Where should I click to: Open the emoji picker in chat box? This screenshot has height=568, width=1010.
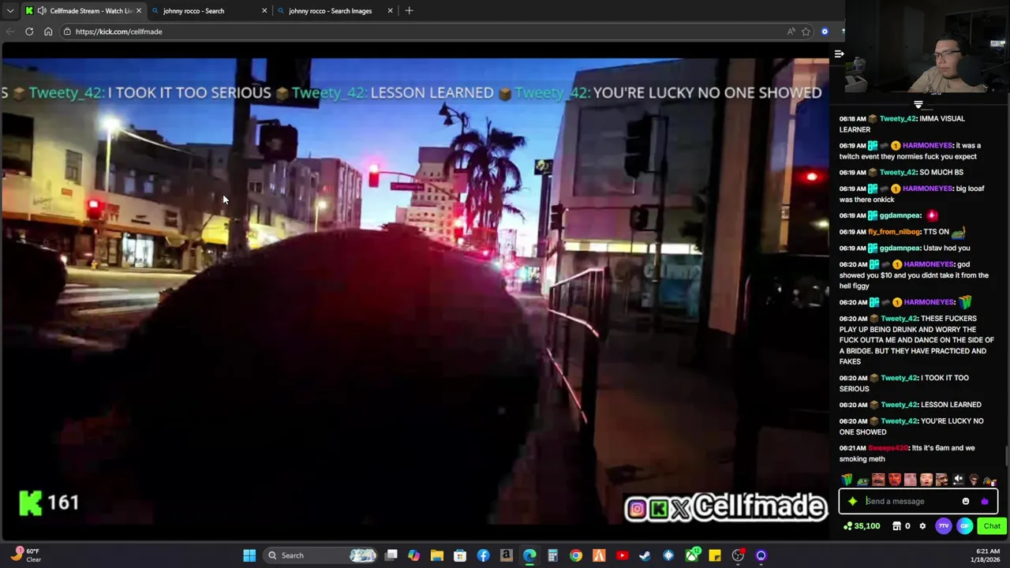click(966, 501)
